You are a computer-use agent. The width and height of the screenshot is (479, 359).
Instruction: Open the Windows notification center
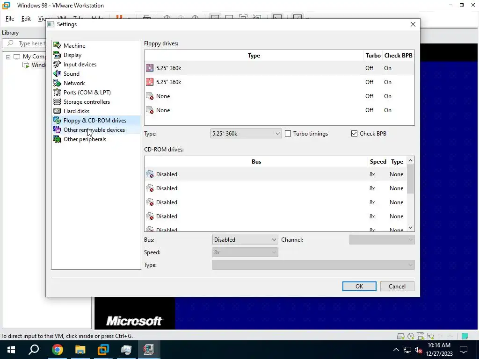[464, 350]
